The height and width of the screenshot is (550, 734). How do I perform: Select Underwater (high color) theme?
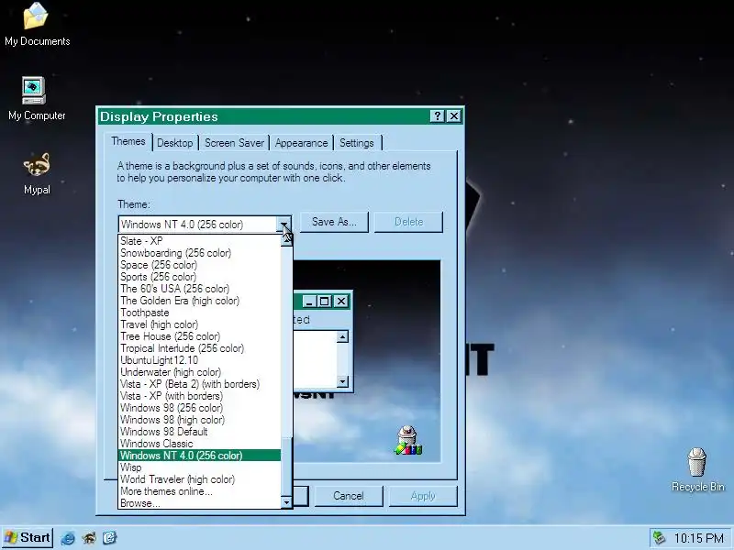pyautogui.click(x=199, y=372)
